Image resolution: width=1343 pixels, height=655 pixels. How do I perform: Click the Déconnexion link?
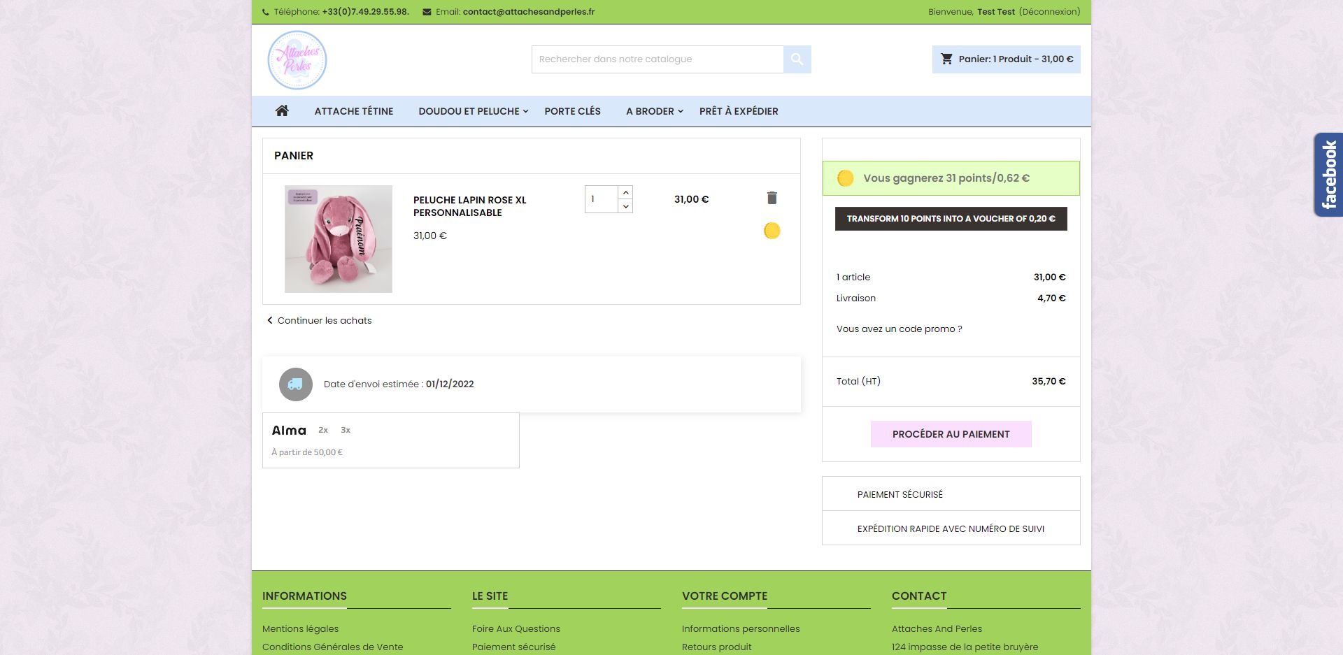(1050, 12)
